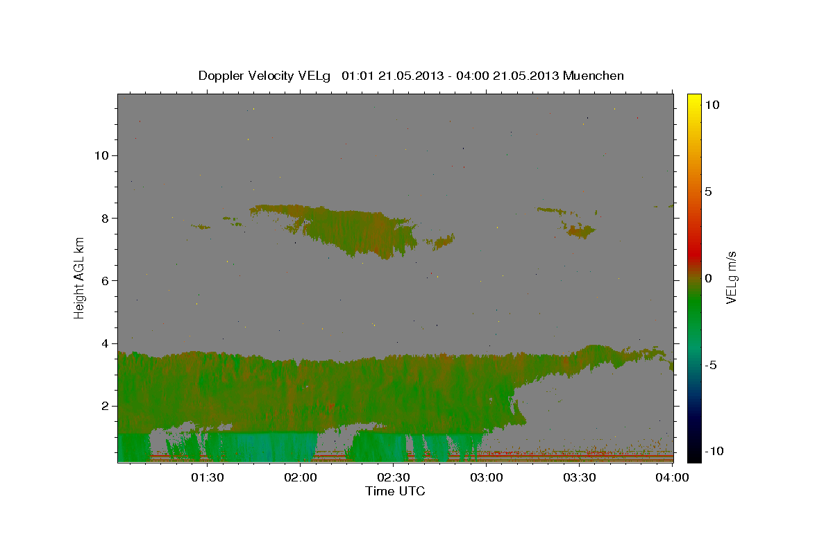833x555 pixels.
Task: Click the 01:30 time tick label
Action: [207, 478]
